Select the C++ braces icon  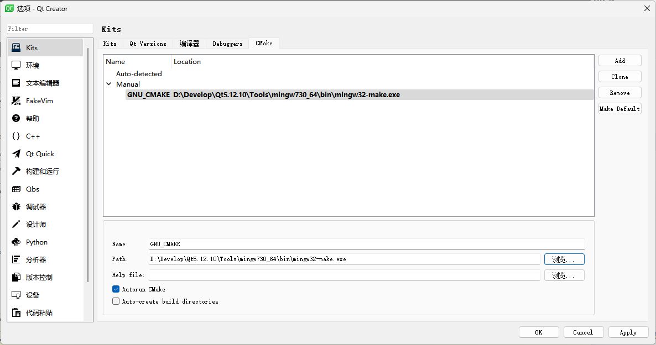click(x=16, y=136)
